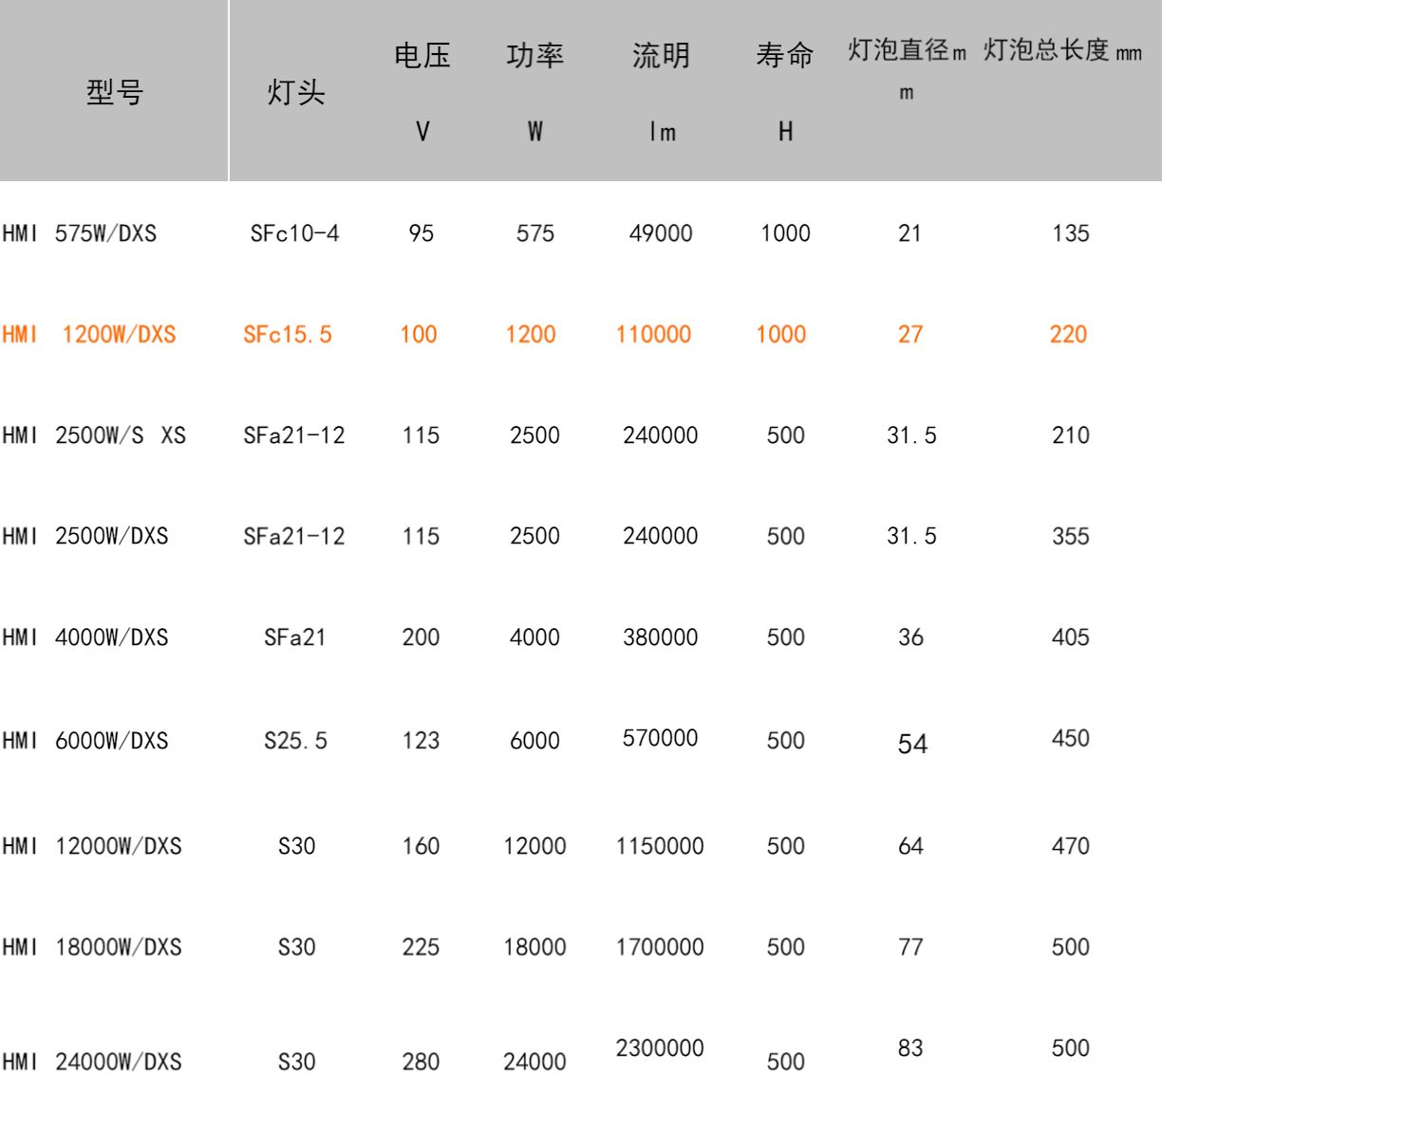Click lumen value 49000
This screenshot has width=1424, height=1126.
661,233
